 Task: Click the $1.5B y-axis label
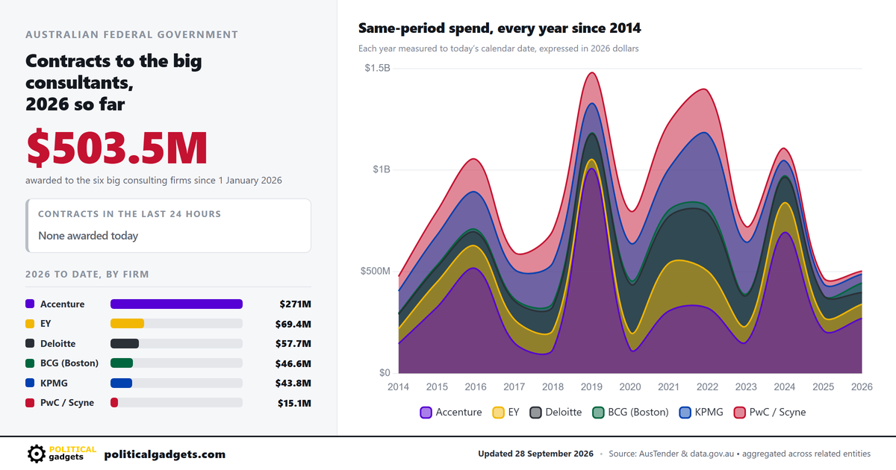click(x=377, y=68)
